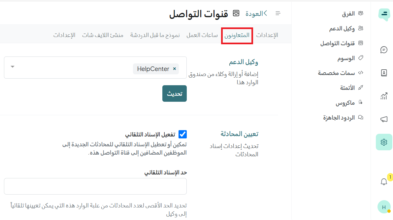Toggle the تفعيل الإسناد التلقائي checkbox
Viewport: 393px width, 220px height.
[182, 134]
